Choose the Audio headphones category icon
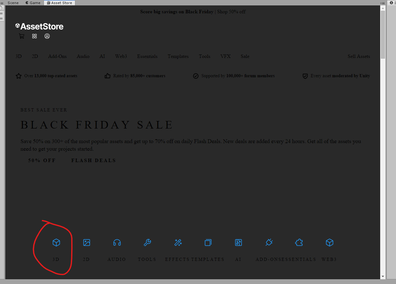 coord(117,243)
